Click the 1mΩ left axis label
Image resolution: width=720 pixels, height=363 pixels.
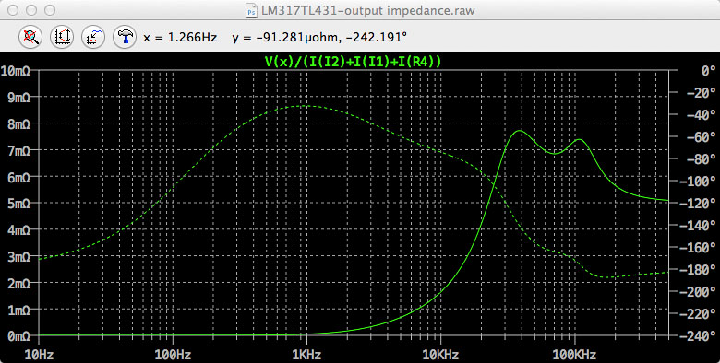(18, 310)
